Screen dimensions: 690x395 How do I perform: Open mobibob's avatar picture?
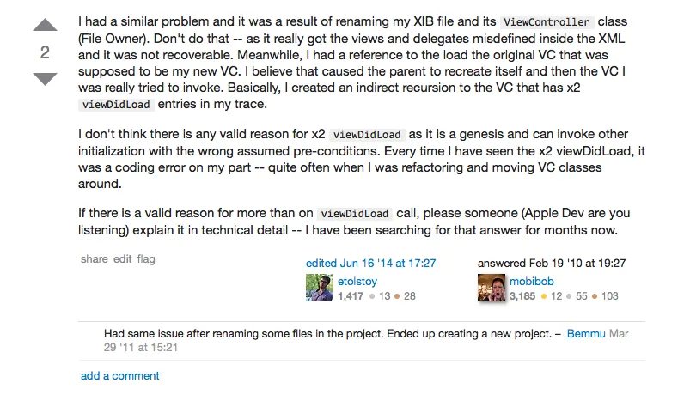point(491,289)
